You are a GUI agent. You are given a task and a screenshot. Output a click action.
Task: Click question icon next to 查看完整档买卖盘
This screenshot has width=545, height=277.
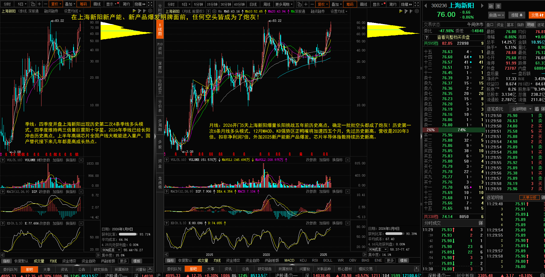[x=426, y=37]
